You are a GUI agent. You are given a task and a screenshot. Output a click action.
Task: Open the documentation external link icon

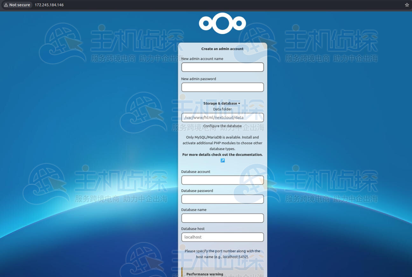[x=223, y=160]
